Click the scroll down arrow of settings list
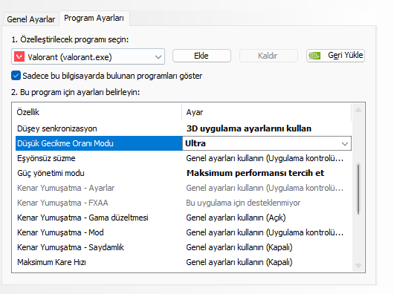Screen dimensions: 394x294 [x=358, y=265]
